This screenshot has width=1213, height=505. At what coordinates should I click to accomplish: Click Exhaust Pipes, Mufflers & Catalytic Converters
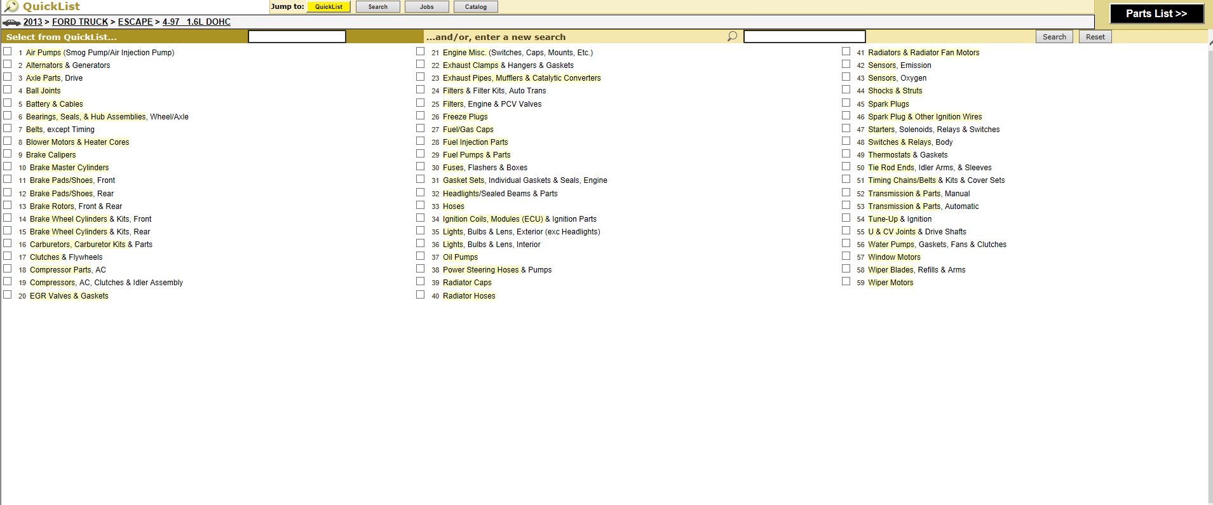click(x=522, y=78)
